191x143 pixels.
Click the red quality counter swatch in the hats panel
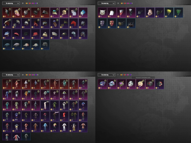tap(30, 3)
